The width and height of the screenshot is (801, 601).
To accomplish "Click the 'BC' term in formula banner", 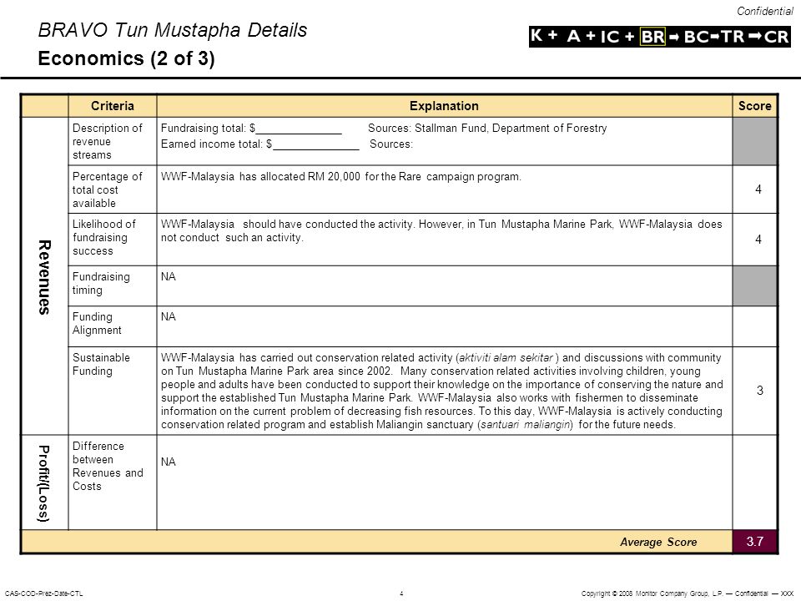I will pos(696,37).
